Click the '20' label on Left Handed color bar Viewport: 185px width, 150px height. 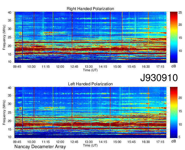click(x=180, y=98)
